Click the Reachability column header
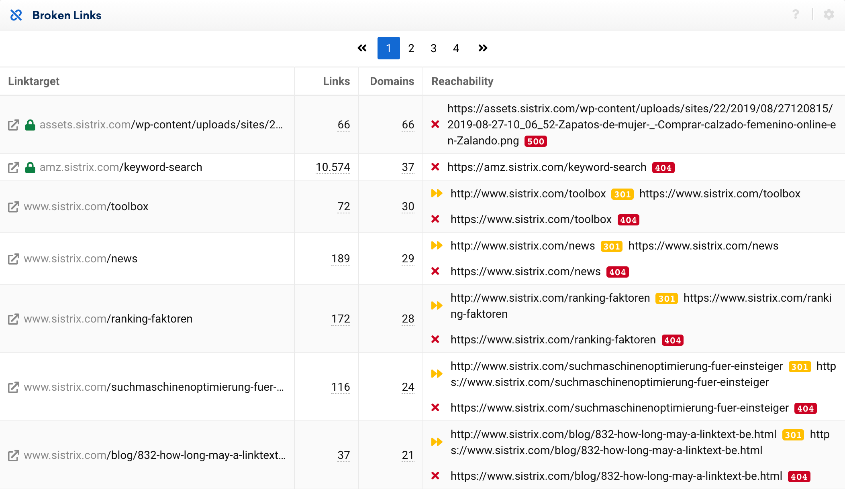Screen dimensions: 845x489 coord(462,81)
